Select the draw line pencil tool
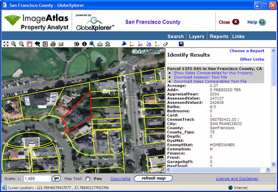Viewport: 278px width, 192px height. click(x=132, y=44)
